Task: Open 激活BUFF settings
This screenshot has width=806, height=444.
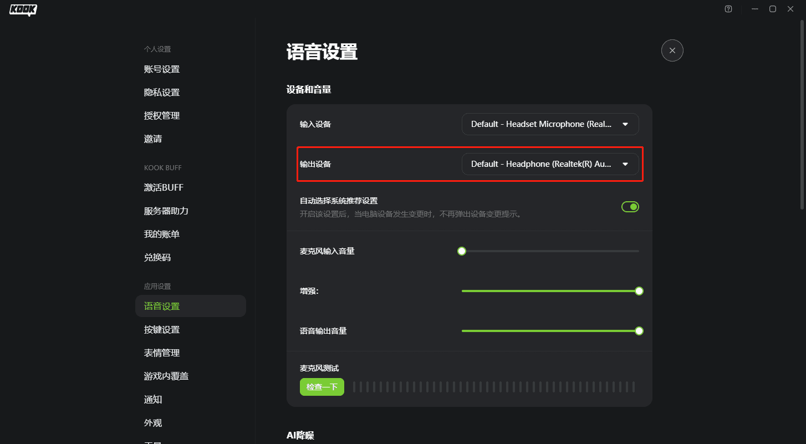Action: [x=163, y=187]
